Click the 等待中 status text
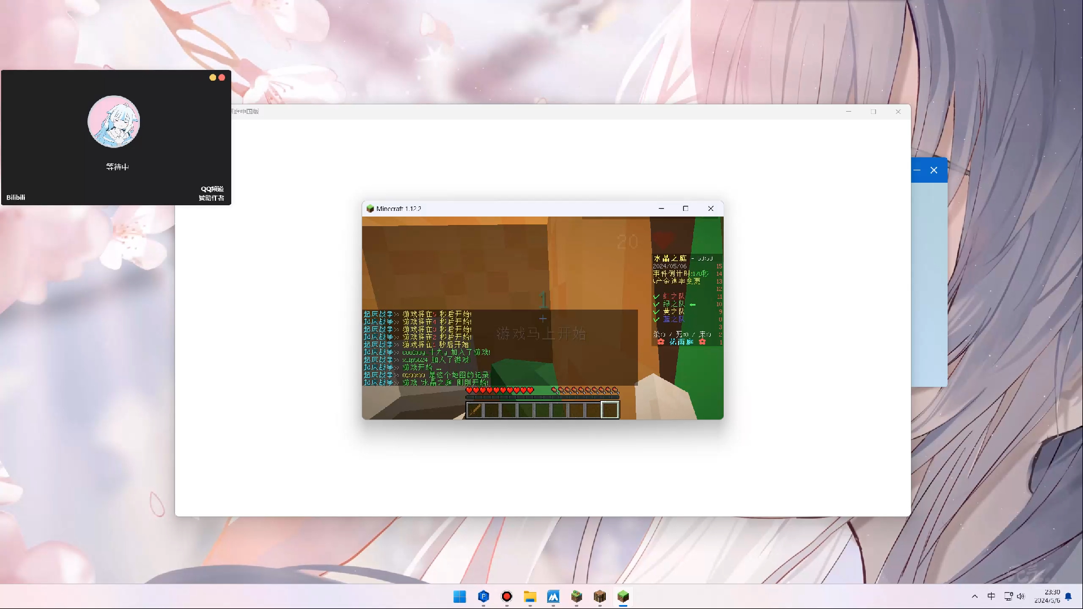This screenshot has height=609, width=1083. click(117, 167)
